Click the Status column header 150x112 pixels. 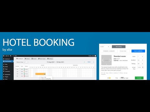pos(26,66)
